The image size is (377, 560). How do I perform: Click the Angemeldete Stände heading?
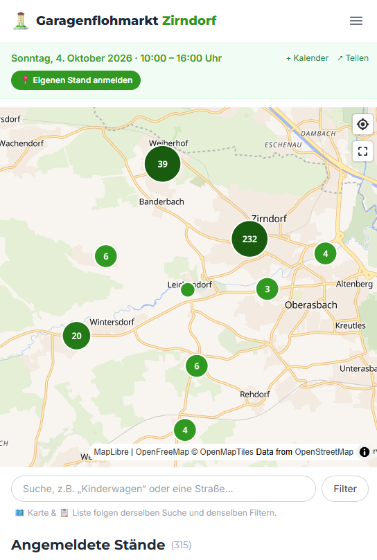click(88, 545)
